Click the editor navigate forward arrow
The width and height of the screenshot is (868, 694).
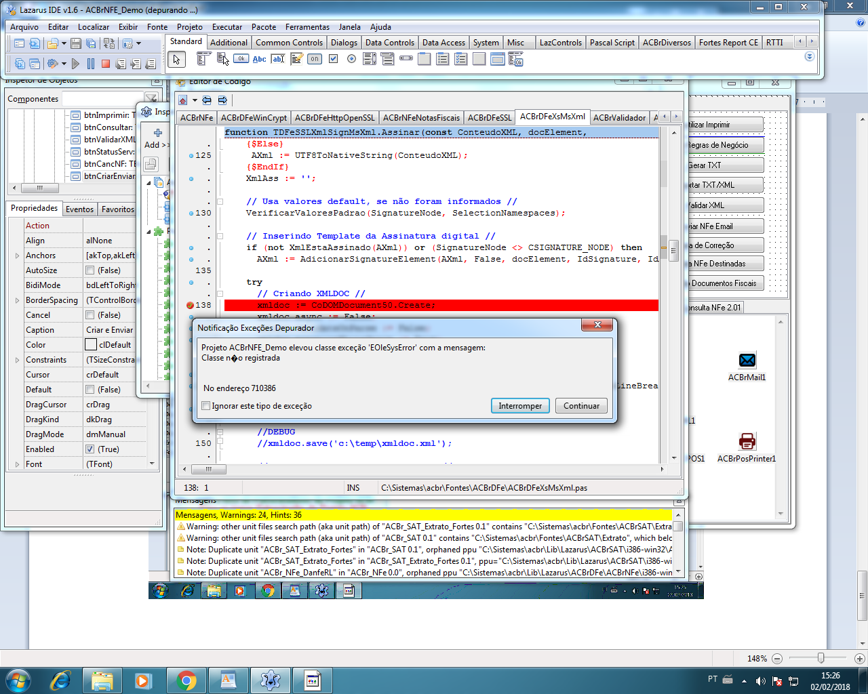(222, 100)
